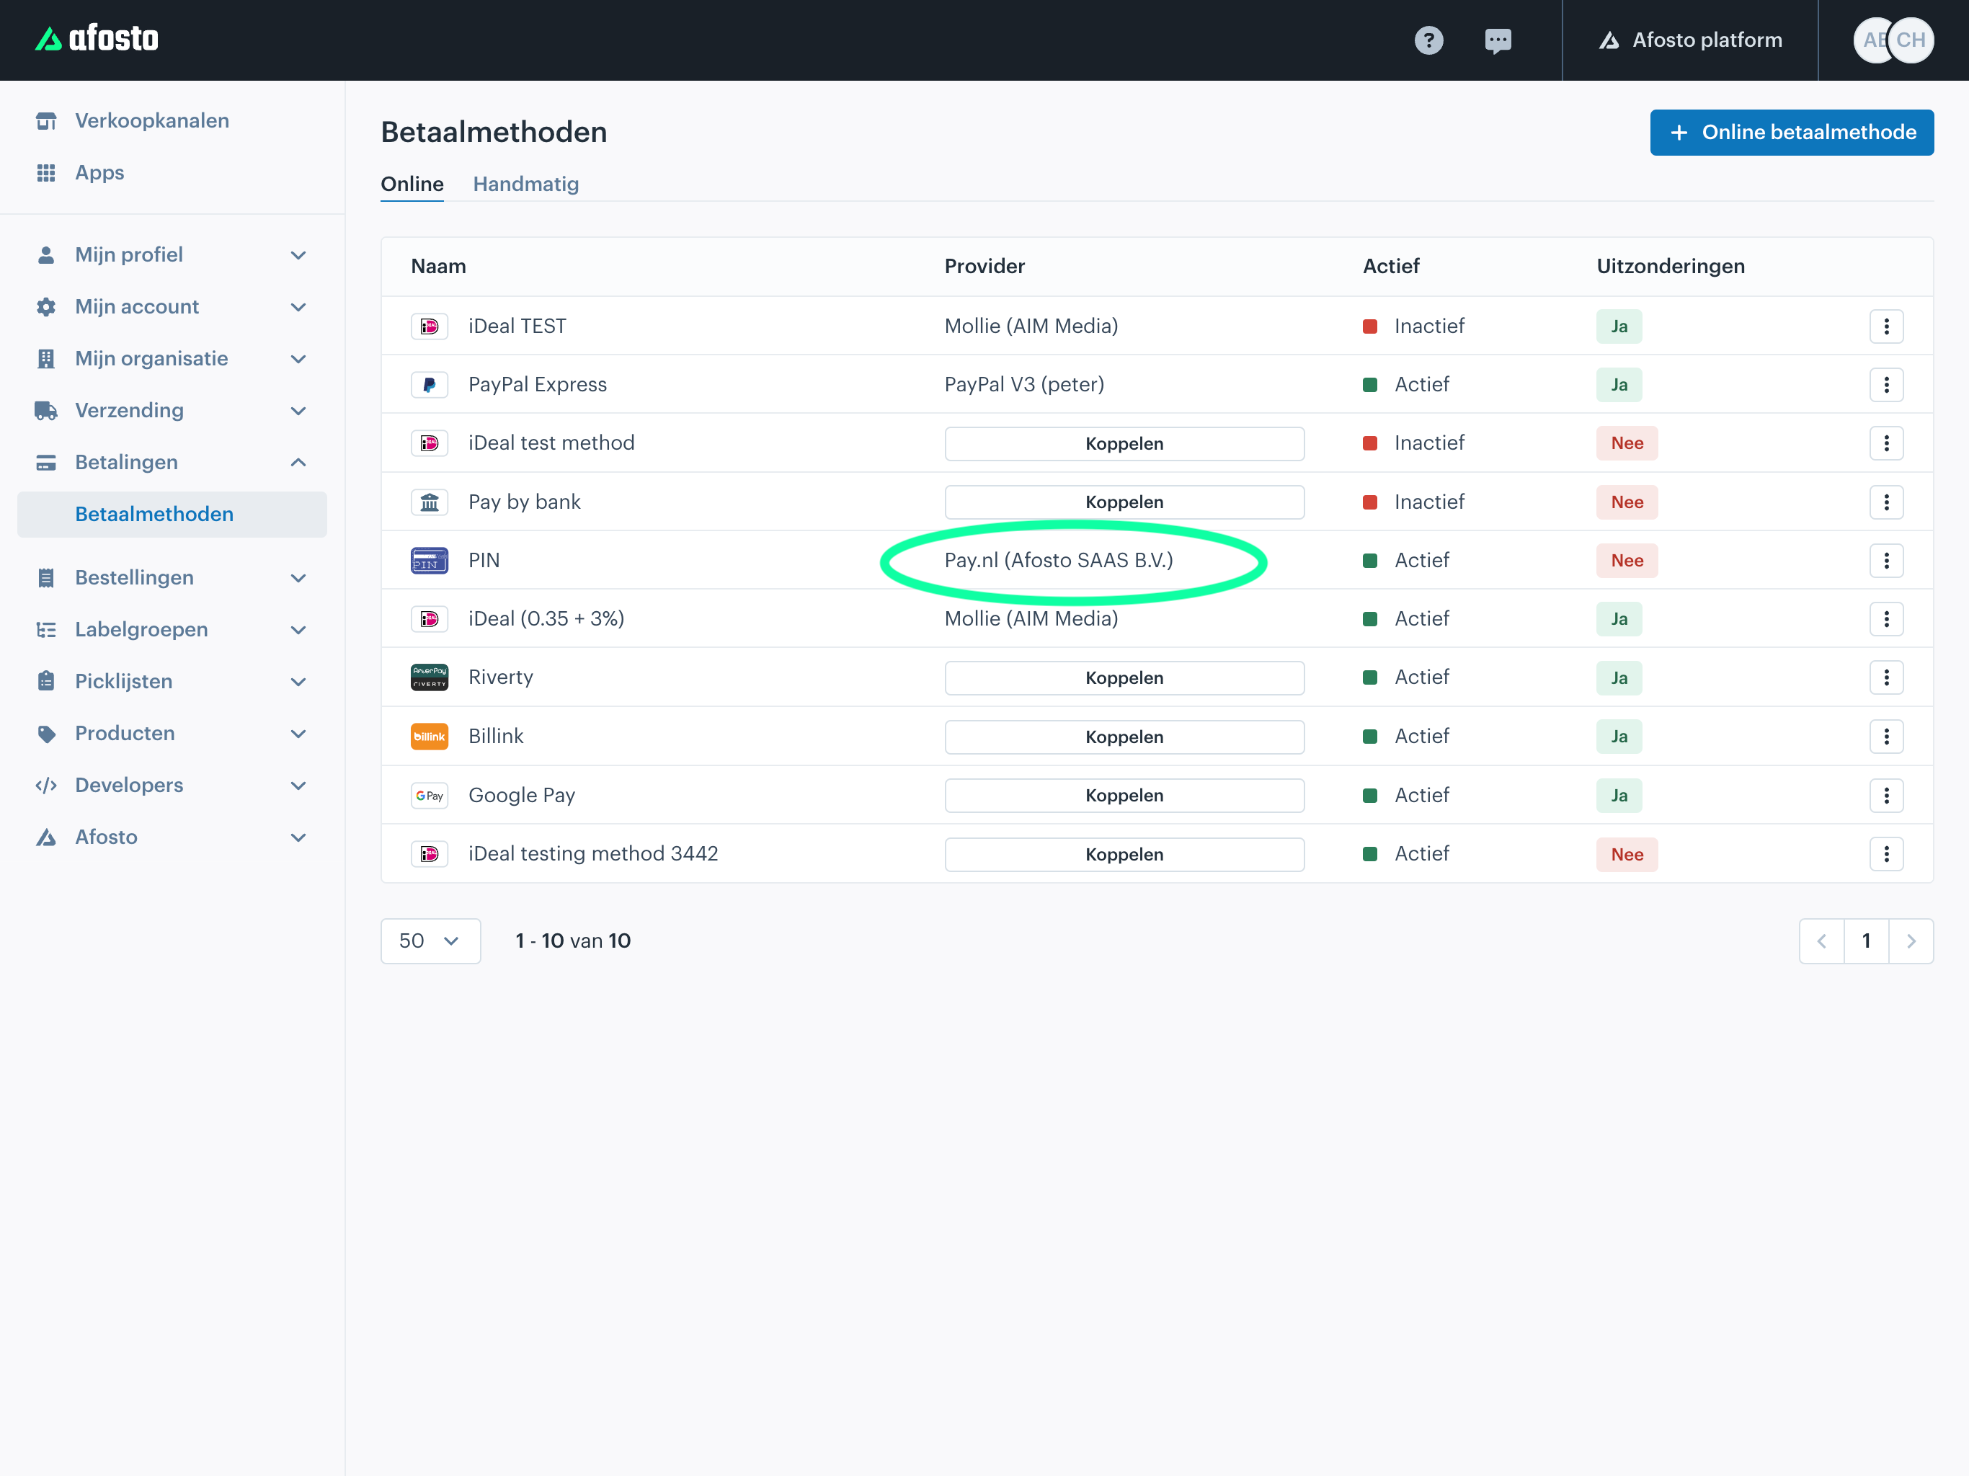Open options menu for Pay by bank
Viewport: 1969px width, 1476px height.
click(1886, 502)
